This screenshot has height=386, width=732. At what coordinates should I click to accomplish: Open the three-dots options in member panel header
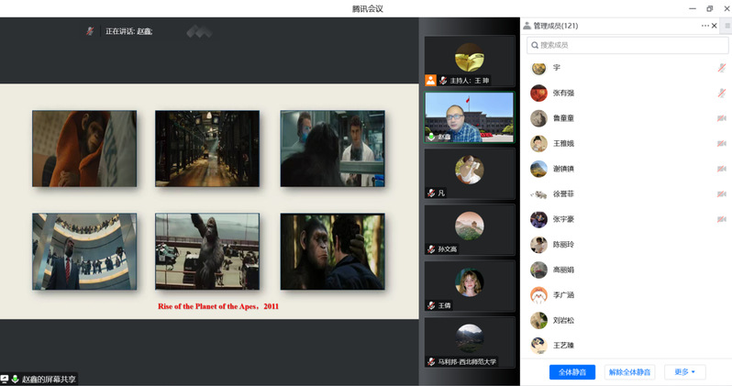tap(705, 26)
